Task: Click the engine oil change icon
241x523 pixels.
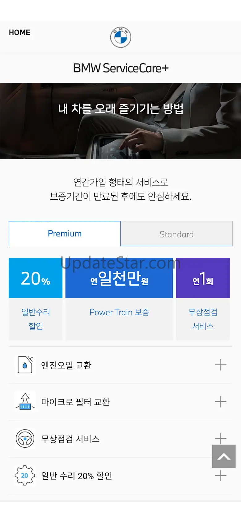Action: click(25, 365)
